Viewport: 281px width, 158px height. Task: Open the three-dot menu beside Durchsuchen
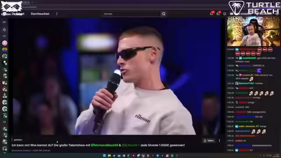coord(57,14)
